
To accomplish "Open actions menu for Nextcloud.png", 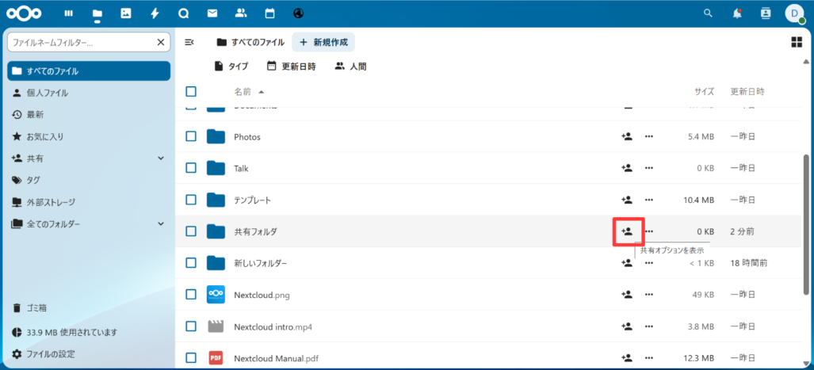I will coord(649,295).
